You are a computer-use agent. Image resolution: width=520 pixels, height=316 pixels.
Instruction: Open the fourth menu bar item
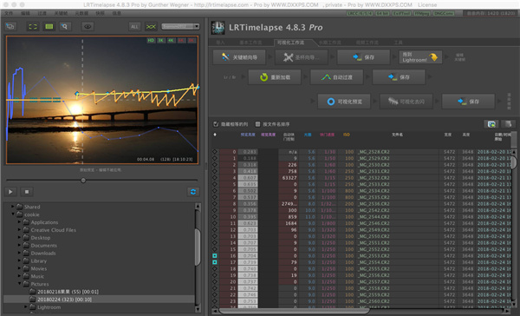61,13
